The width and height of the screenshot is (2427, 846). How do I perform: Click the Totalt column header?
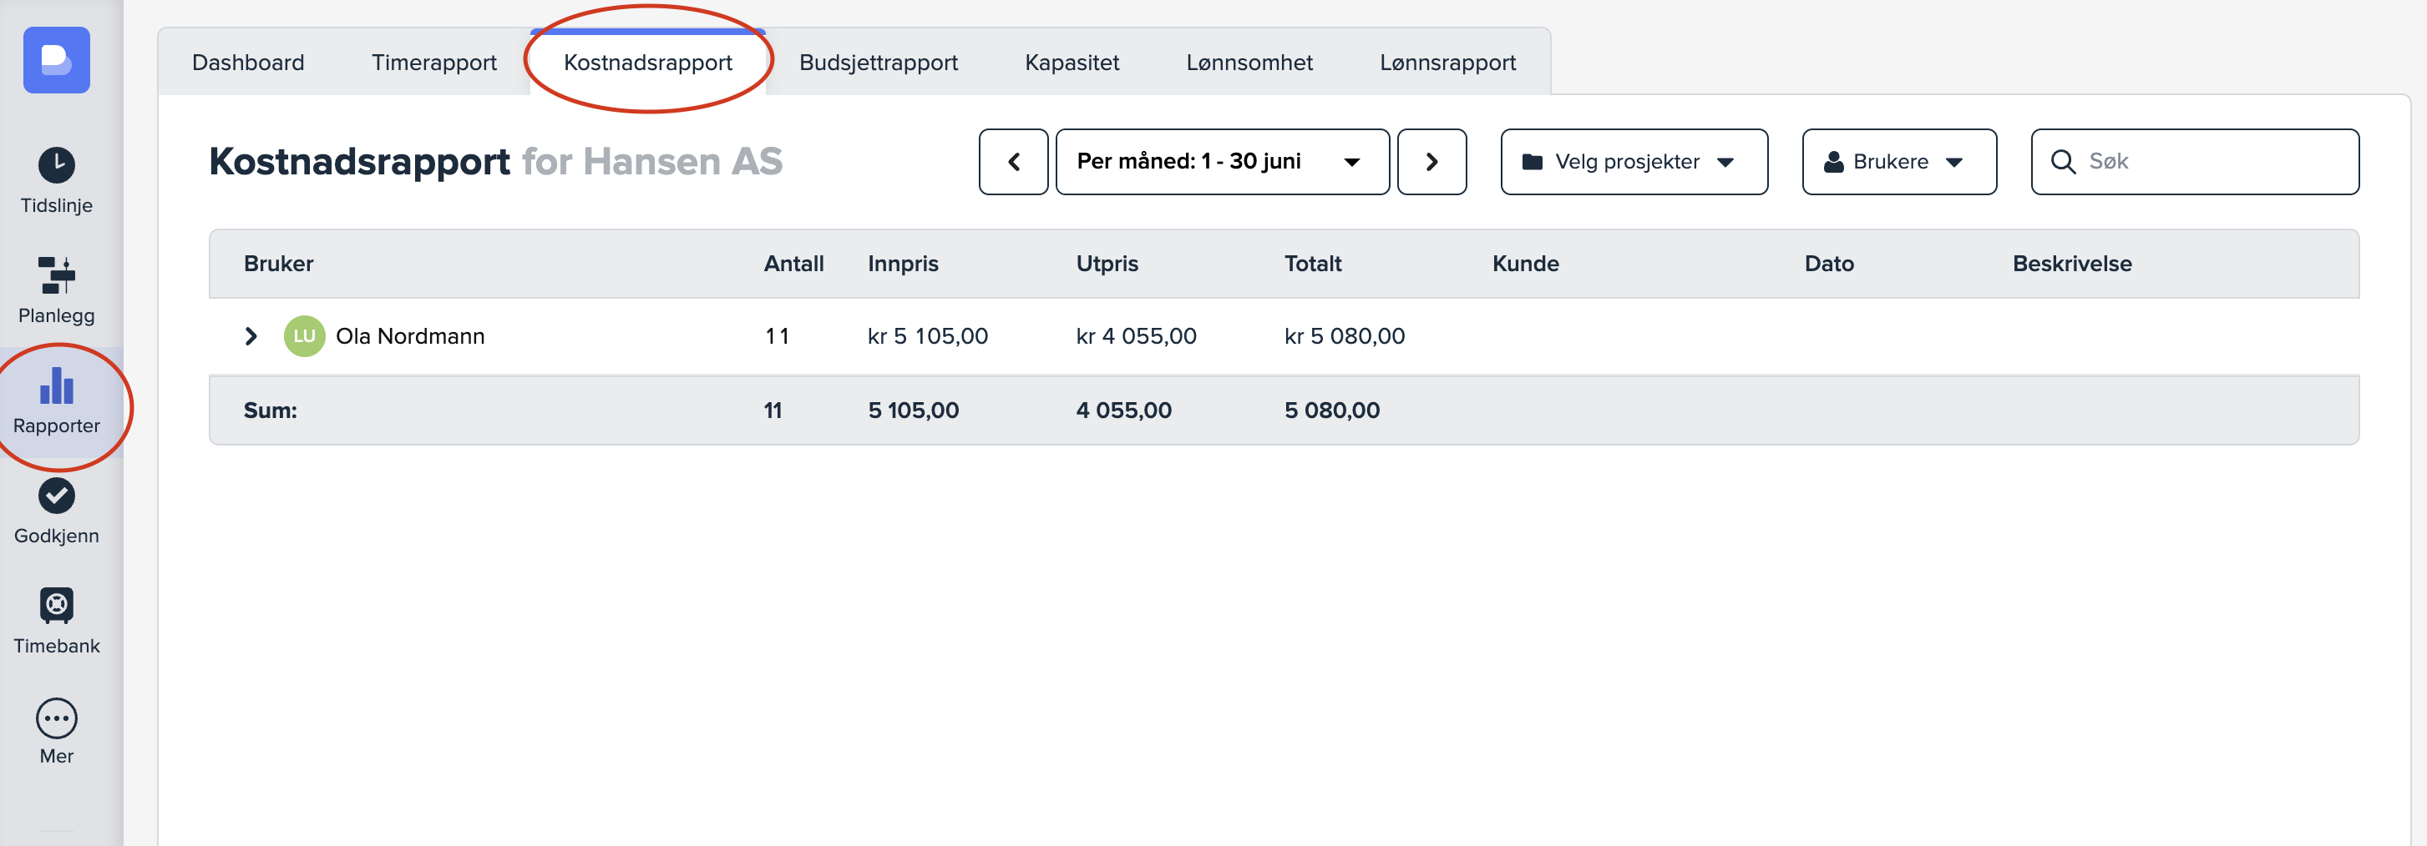click(1311, 264)
